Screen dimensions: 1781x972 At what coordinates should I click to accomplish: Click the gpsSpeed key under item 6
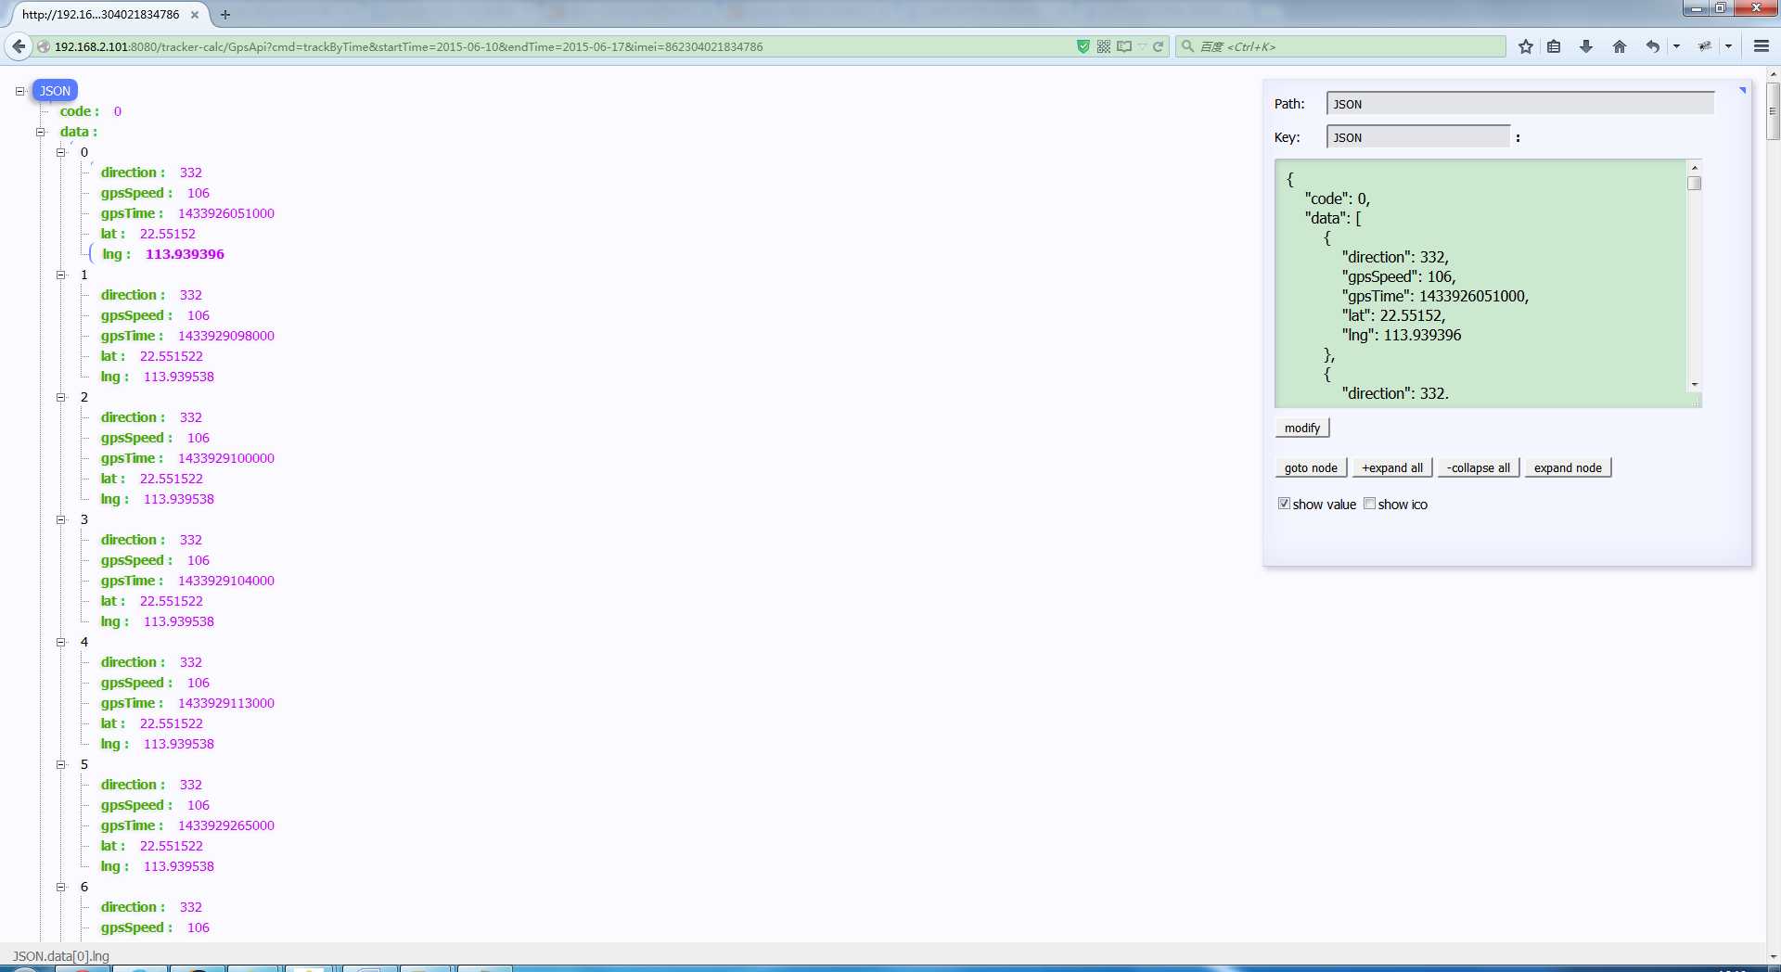point(136,927)
